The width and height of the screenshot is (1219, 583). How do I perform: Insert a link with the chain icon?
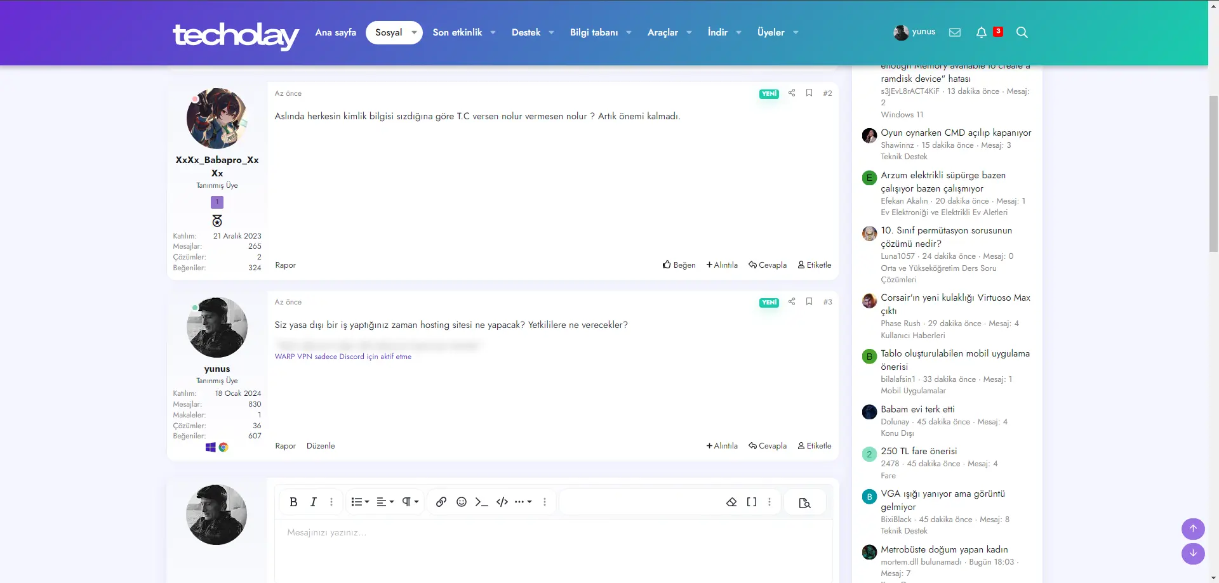441,502
